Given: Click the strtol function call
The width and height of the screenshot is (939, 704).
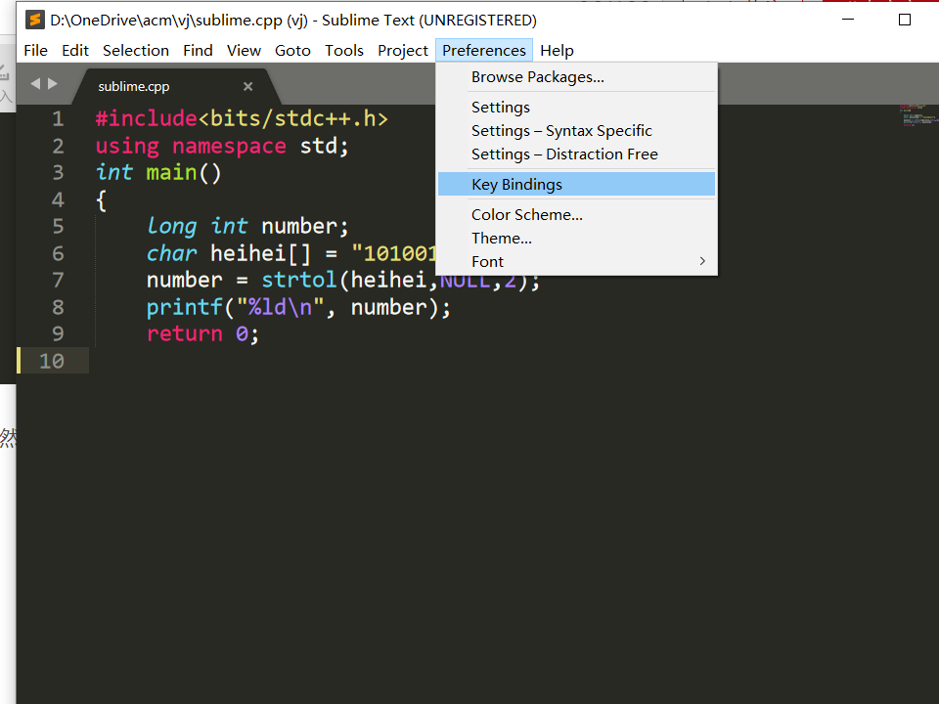Looking at the screenshot, I should pos(299,281).
